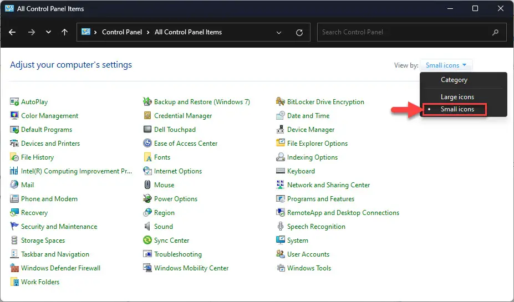Click the forward navigation arrow
The width and height of the screenshot is (514, 302).
(32, 32)
